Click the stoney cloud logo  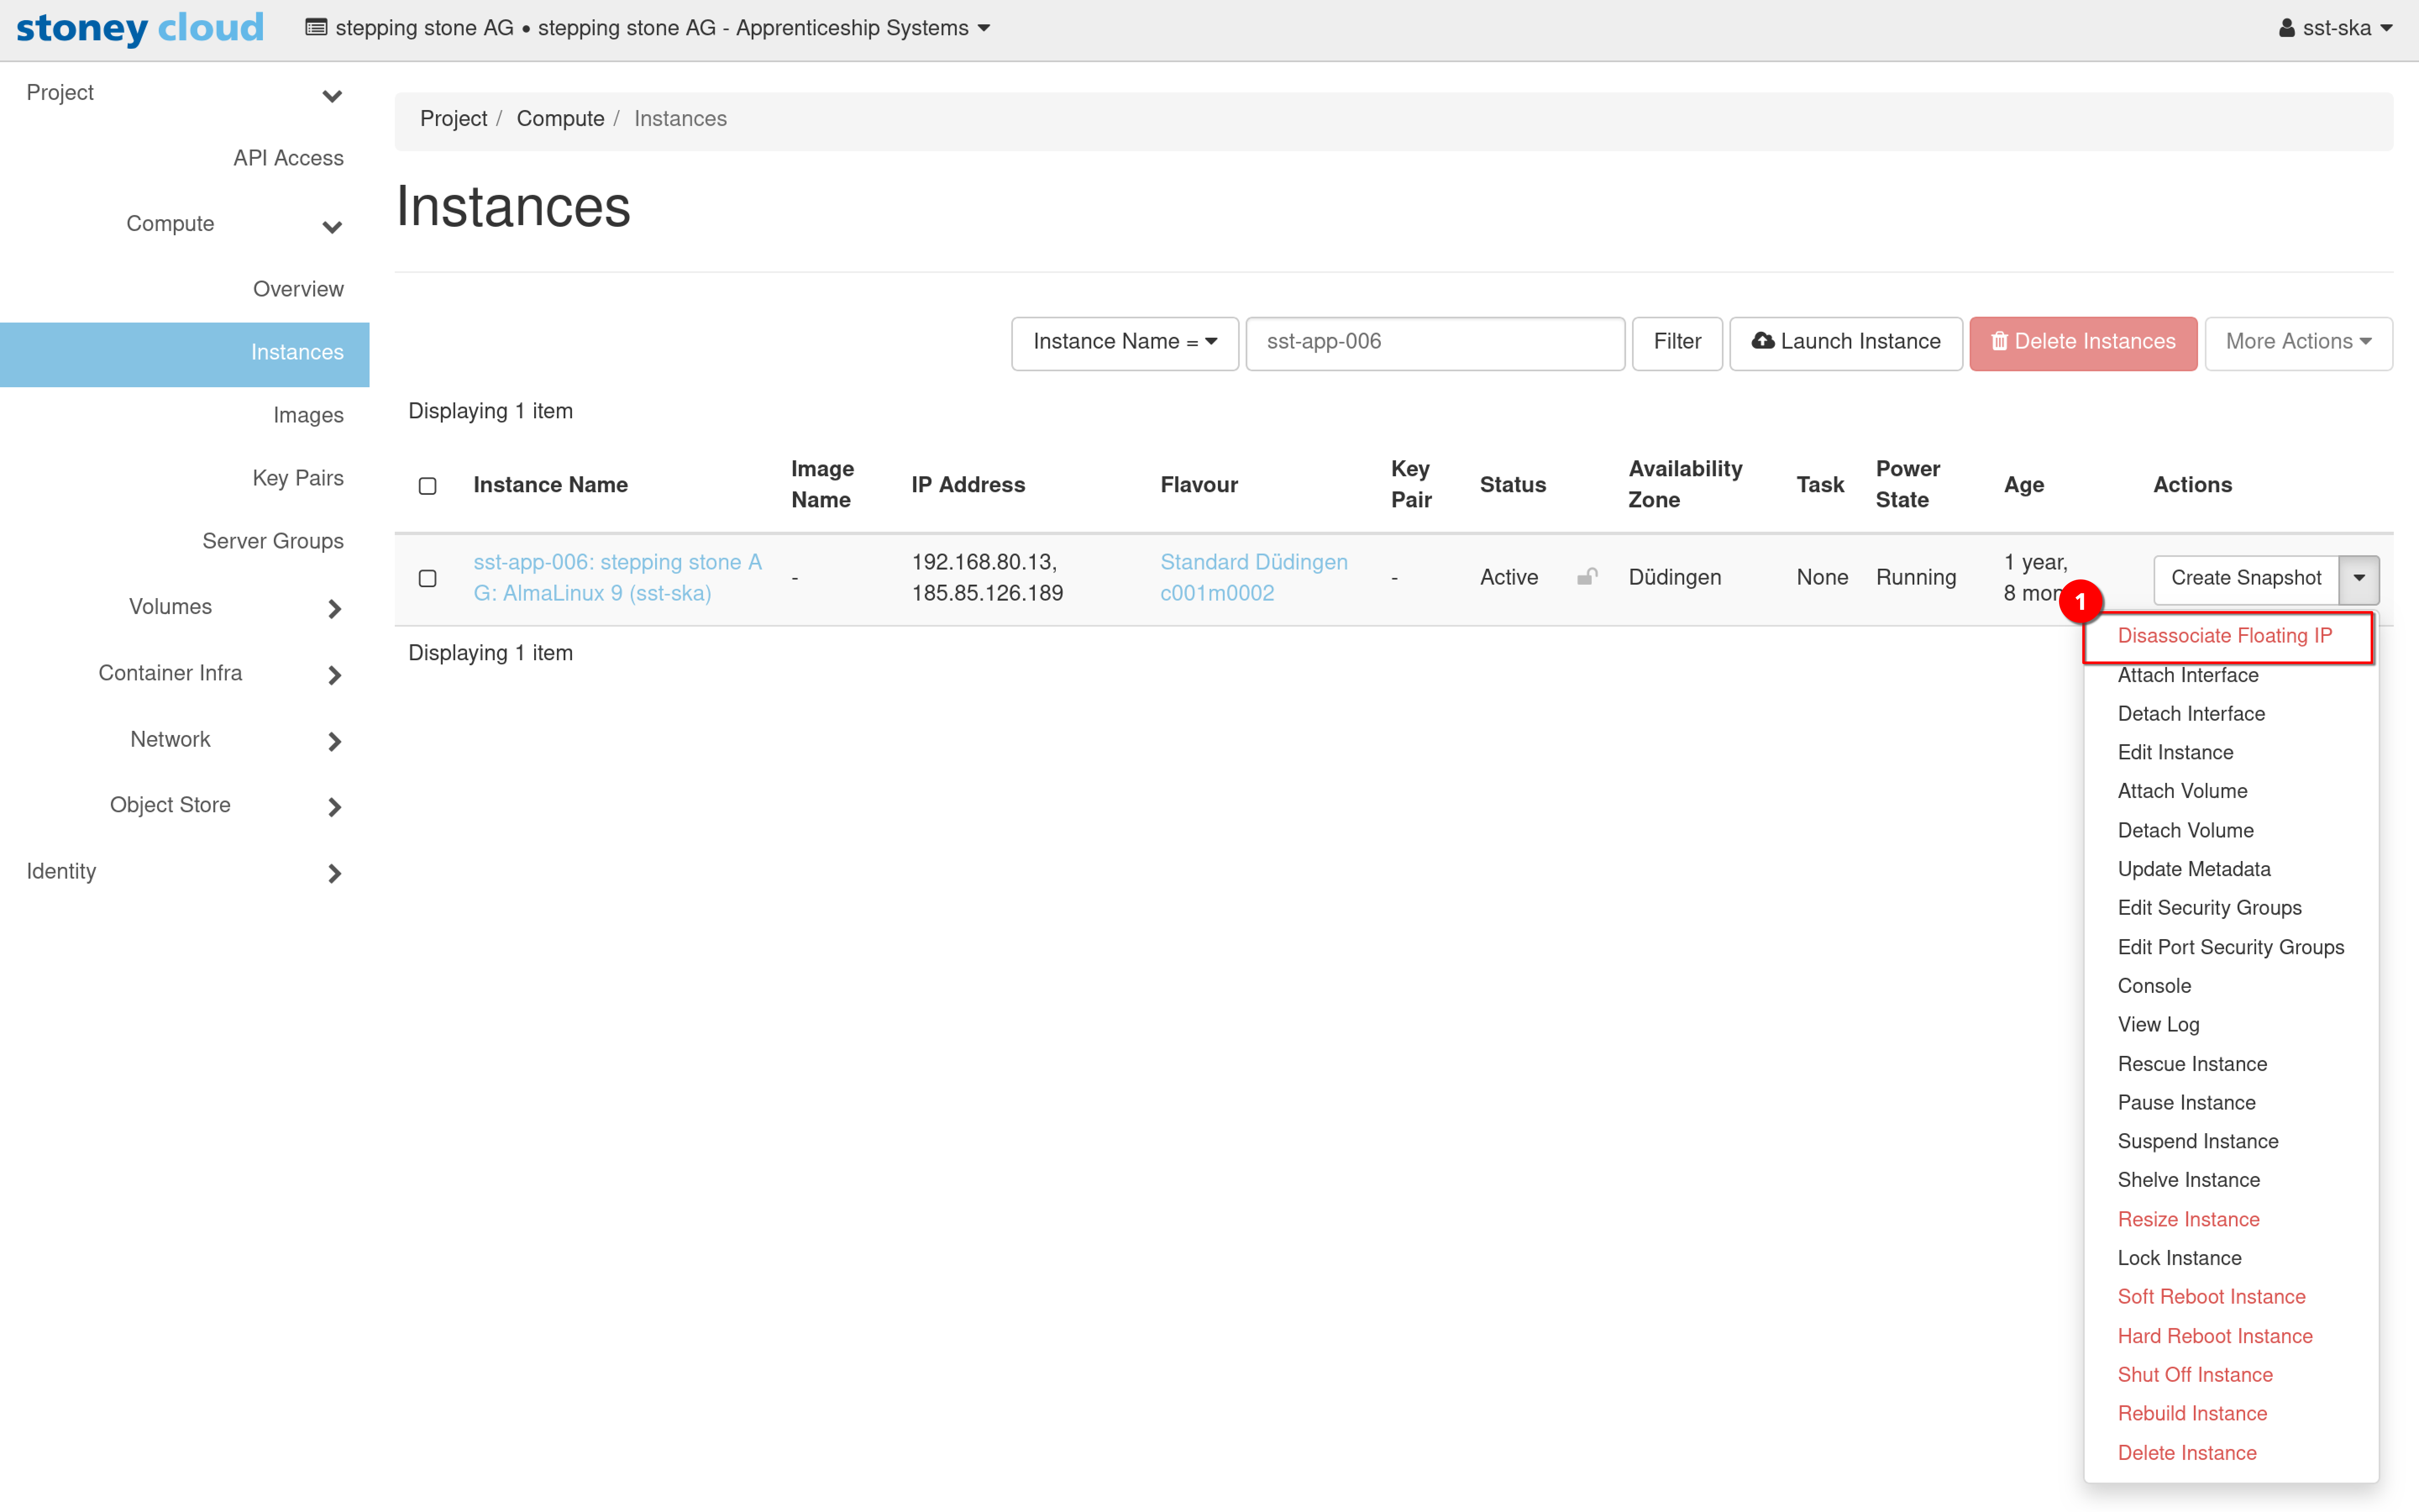pyautogui.click(x=140, y=28)
